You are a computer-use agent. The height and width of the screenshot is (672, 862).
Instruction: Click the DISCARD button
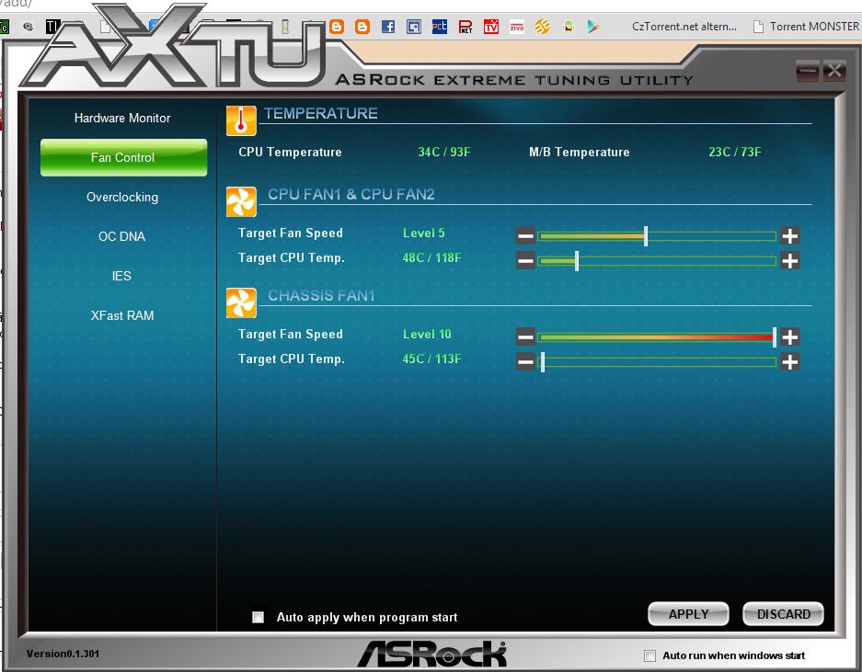pyautogui.click(x=784, y=614)
